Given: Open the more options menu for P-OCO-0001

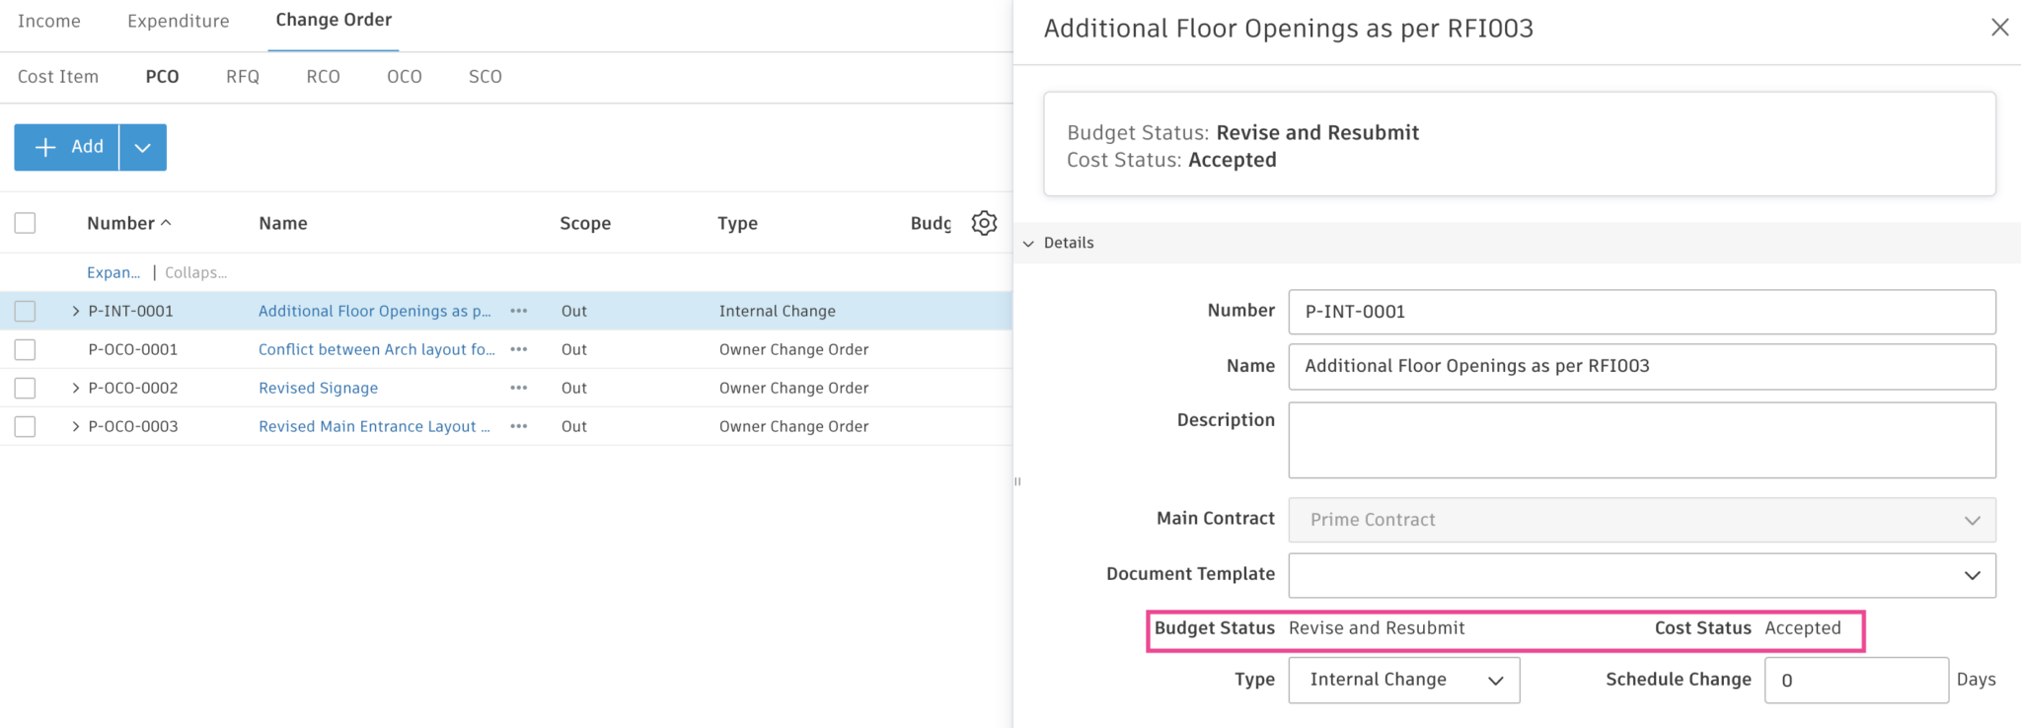Looking at the screenshot, I should click(519, 349).
